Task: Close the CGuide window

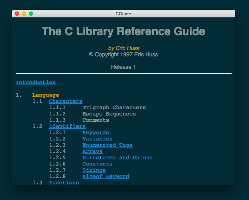Action: point(17,14)
